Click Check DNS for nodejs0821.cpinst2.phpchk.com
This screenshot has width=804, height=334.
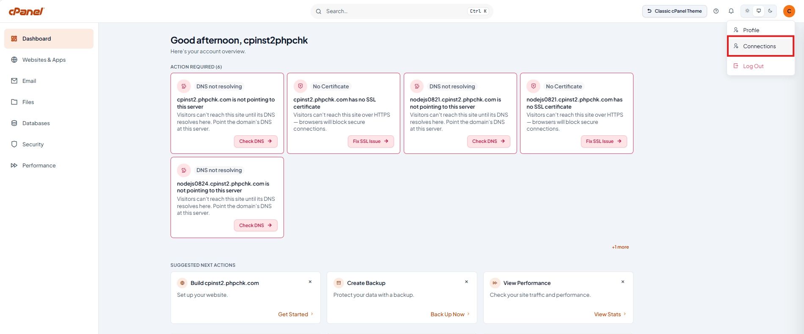click(489, 141)
